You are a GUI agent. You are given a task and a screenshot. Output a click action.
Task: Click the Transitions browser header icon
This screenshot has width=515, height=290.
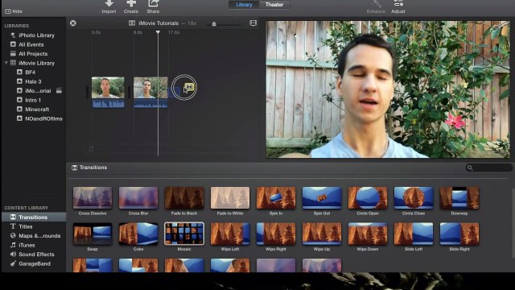click(75, 168)
